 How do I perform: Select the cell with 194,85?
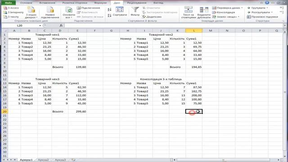(194, 67)
